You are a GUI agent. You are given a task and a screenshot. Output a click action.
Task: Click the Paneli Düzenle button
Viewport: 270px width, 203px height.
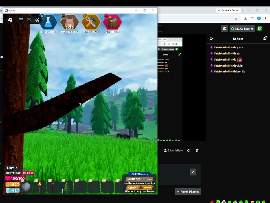click(188, 191)
